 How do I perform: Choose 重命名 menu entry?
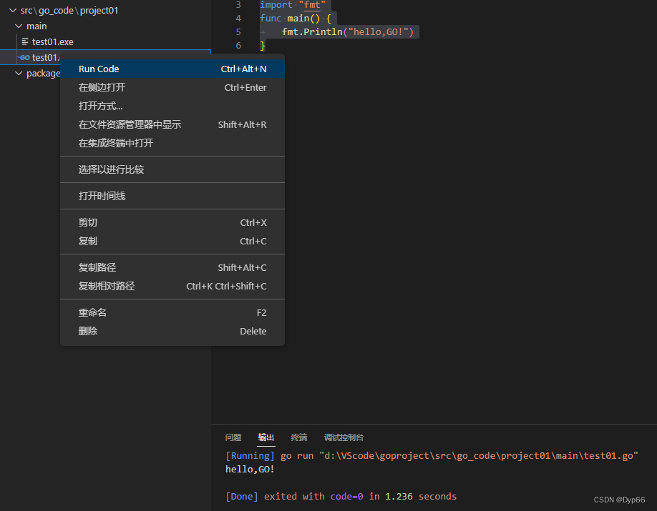[x=172, y=312]
